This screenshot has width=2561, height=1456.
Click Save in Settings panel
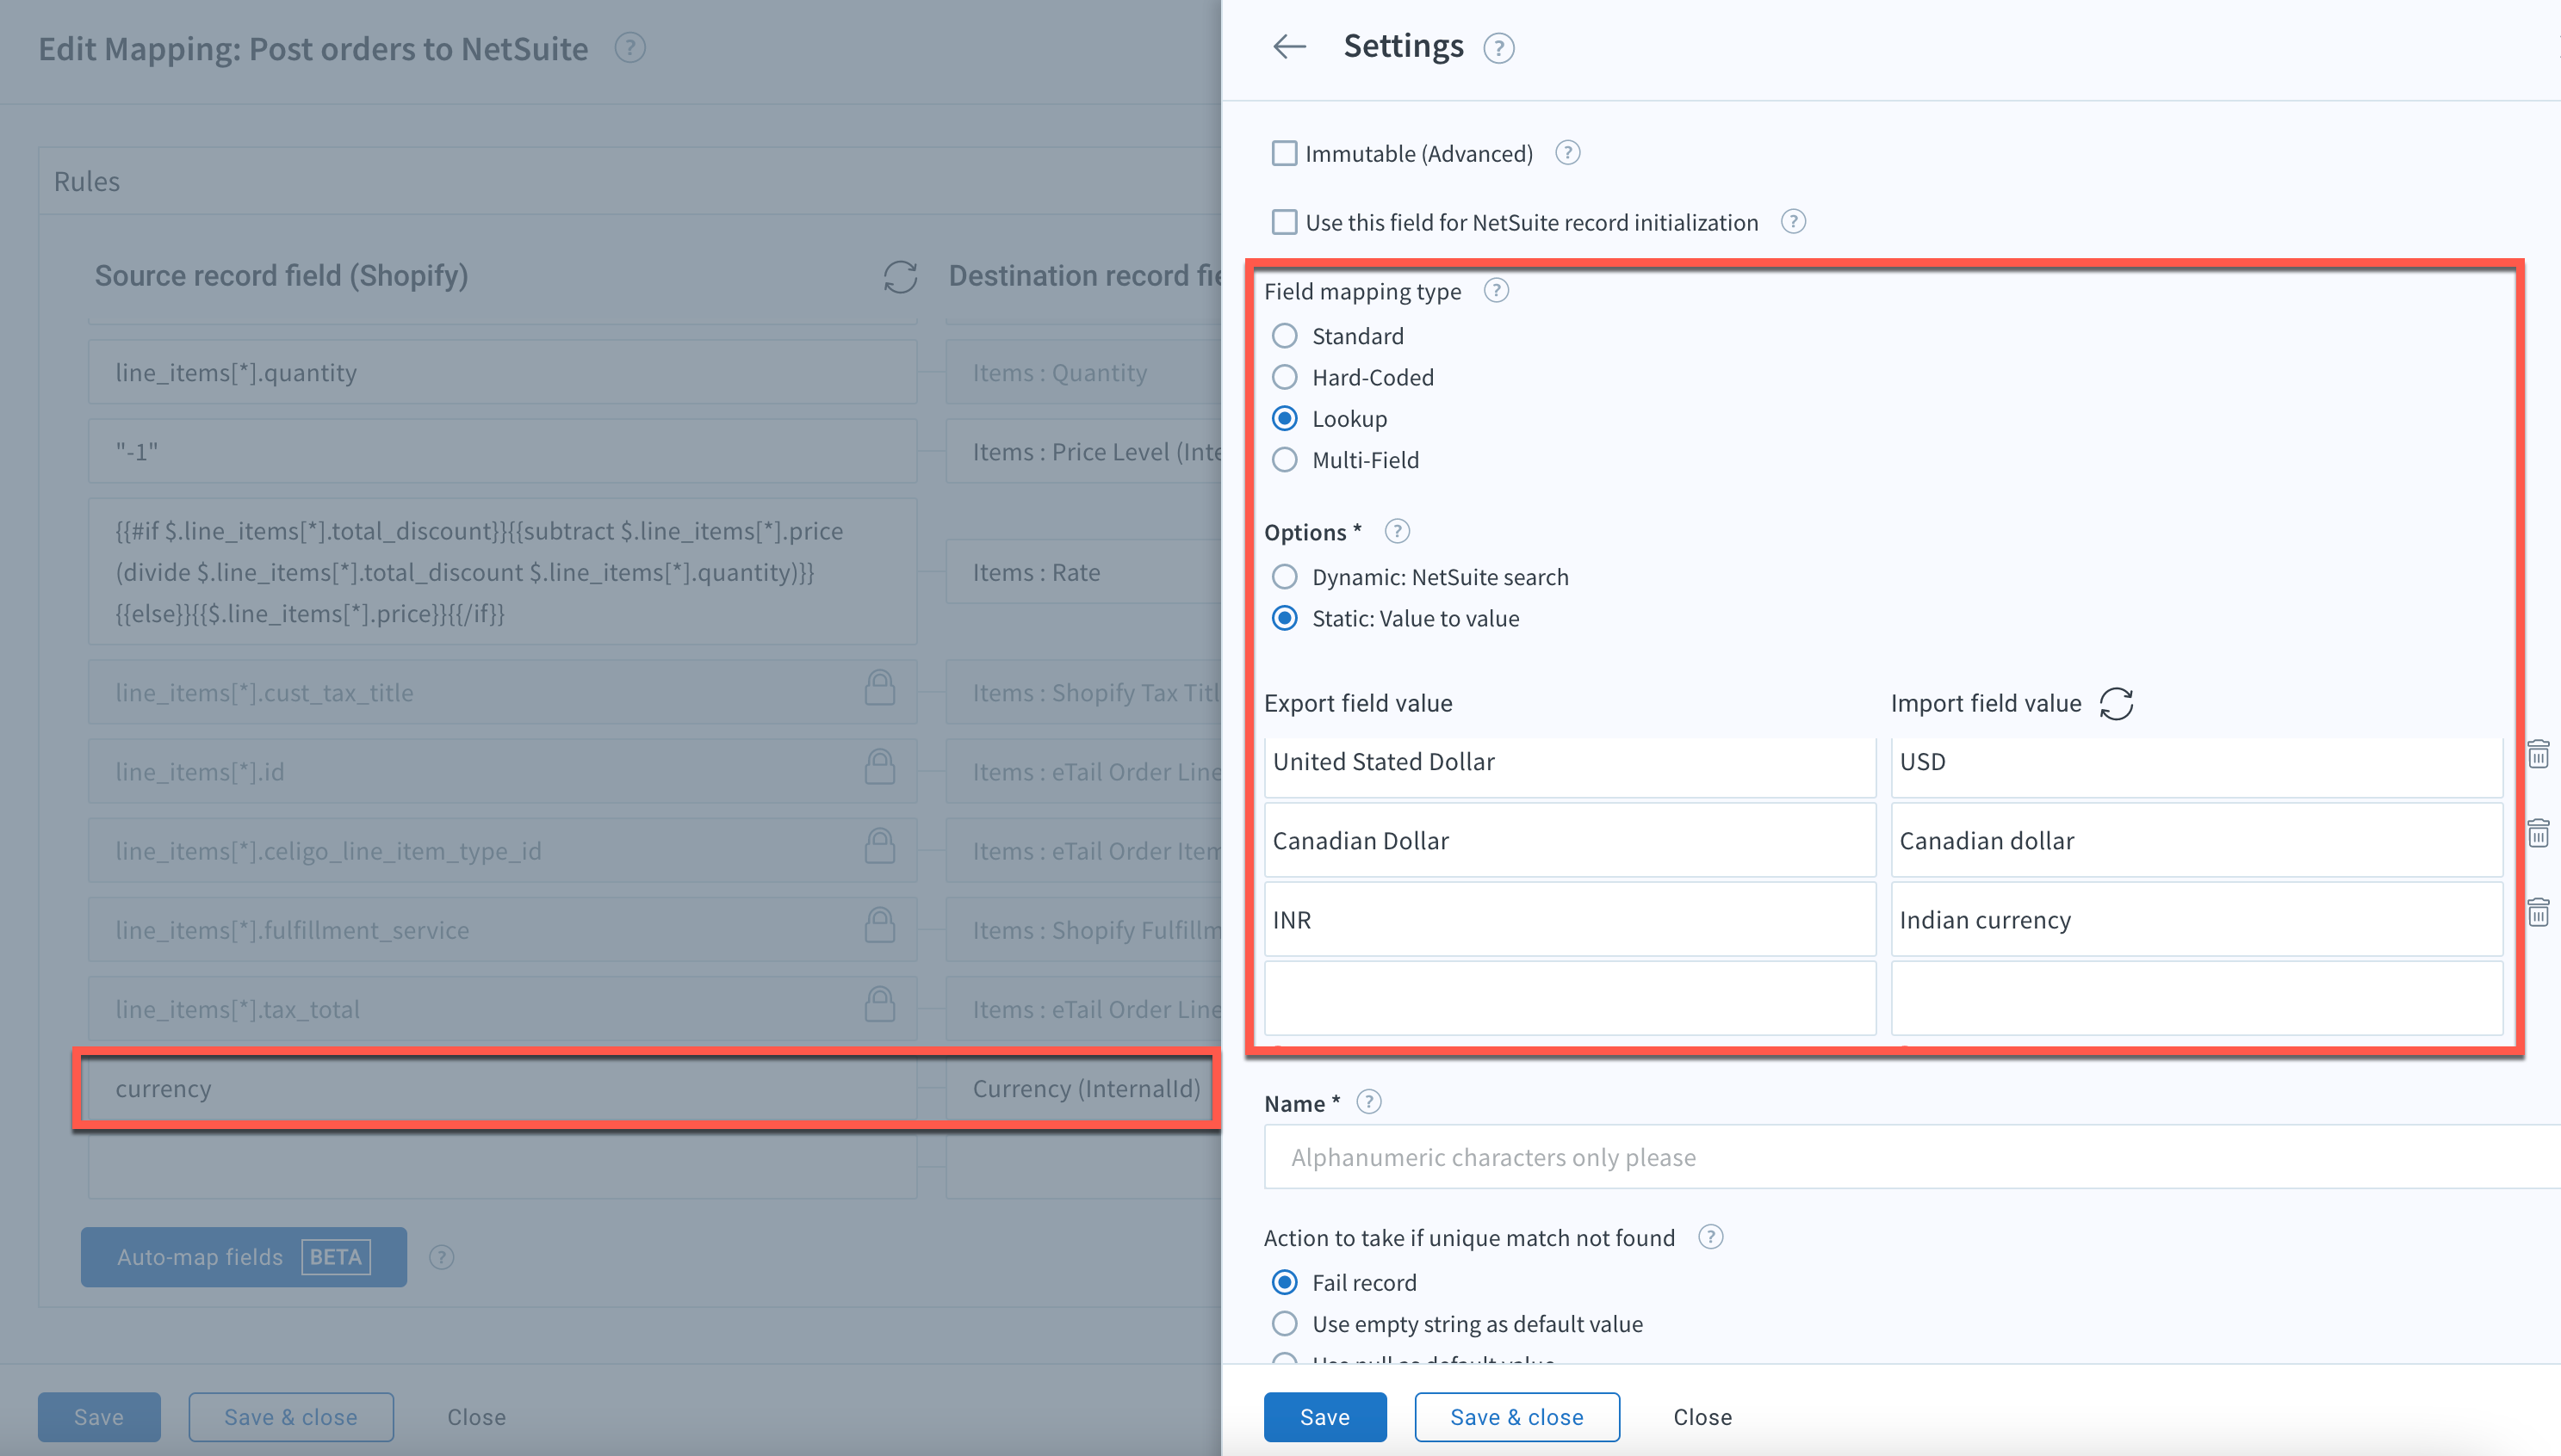point(1324,1417)
